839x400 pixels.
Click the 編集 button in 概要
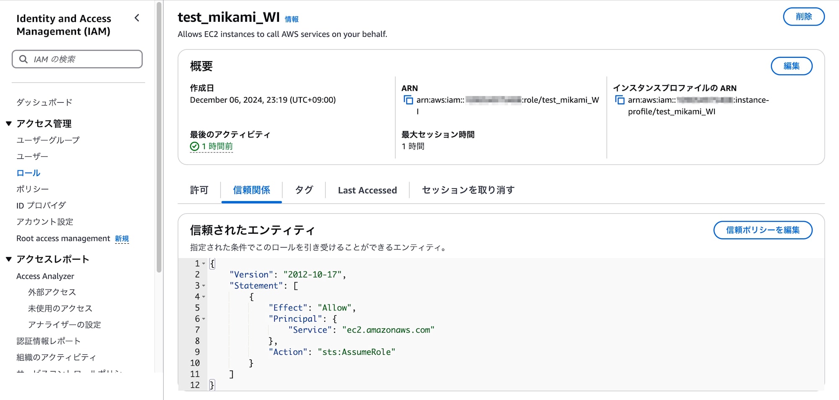tap(792, 66)
